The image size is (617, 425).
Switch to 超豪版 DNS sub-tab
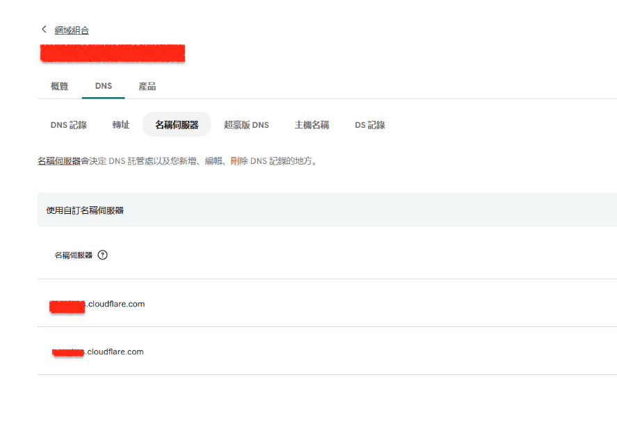tap(246, 125)
